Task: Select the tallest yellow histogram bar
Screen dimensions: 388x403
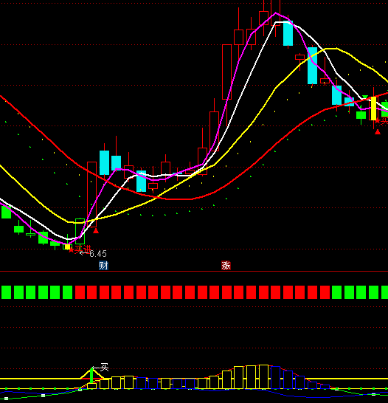Action: click(x=264, y=376)
